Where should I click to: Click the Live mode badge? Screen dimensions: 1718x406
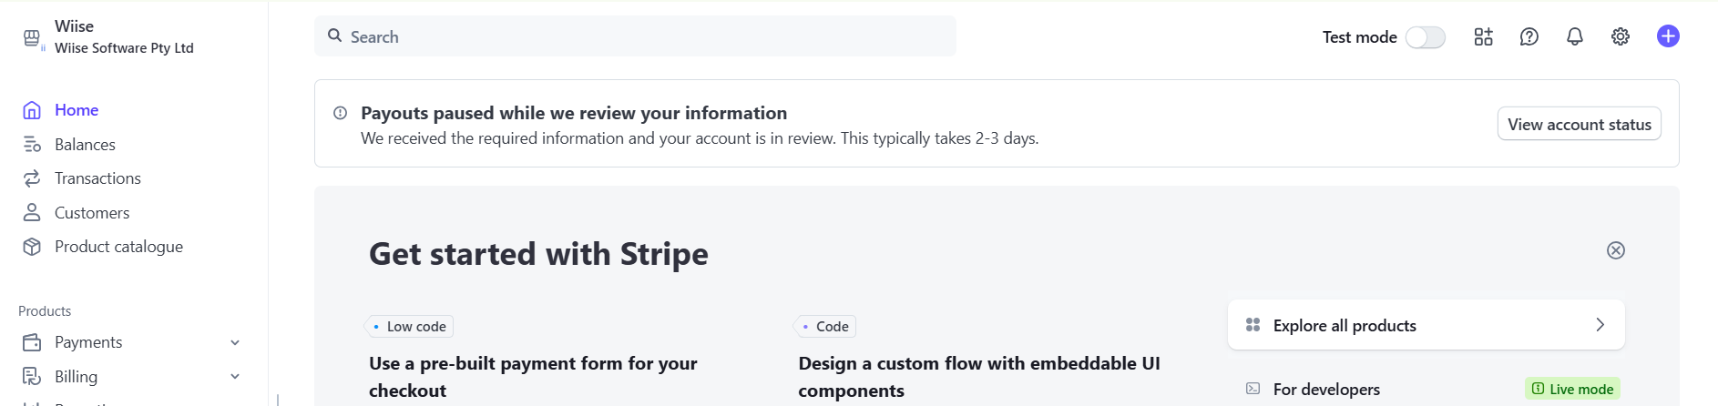click(x=1573, y=389)
